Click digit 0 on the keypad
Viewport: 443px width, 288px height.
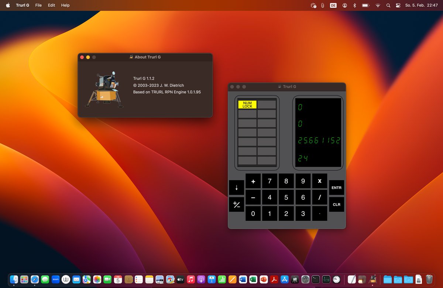(253, 214)
